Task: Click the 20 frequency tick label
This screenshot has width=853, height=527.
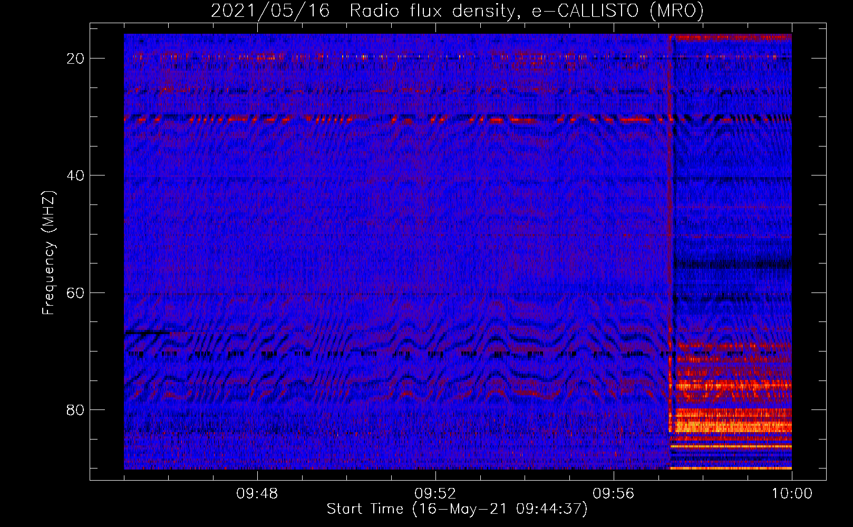Action: point(75,58)
